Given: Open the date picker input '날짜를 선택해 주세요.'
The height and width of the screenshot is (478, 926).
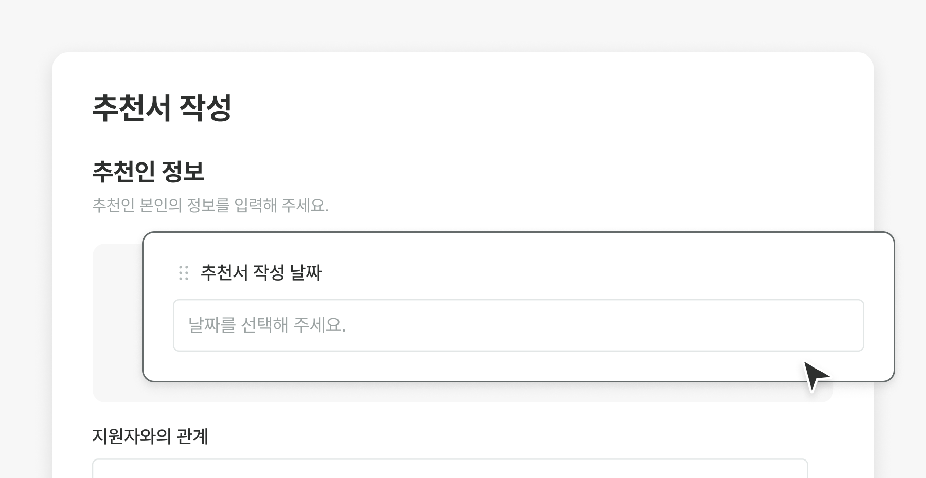Looking at the screenshot, I should pos(518,325).
